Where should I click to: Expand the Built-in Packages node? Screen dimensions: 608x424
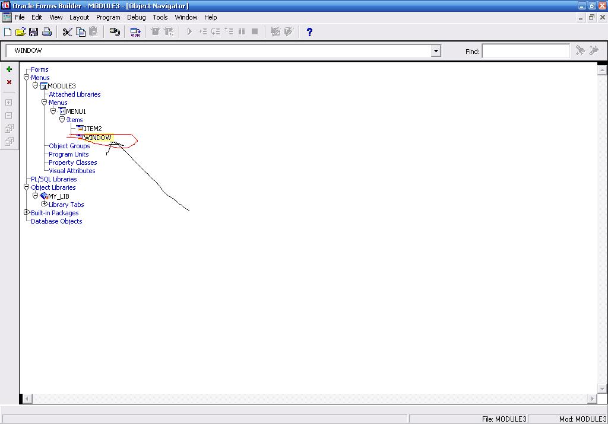27,212
